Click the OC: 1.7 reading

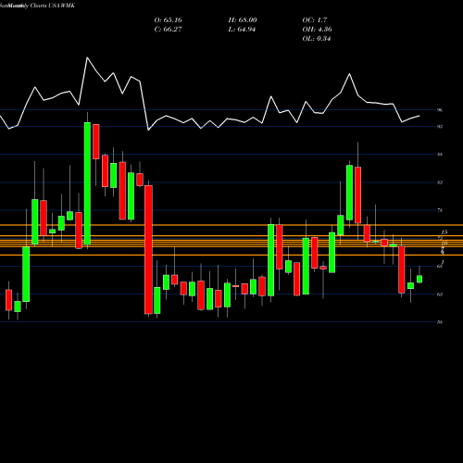[315, 20]
